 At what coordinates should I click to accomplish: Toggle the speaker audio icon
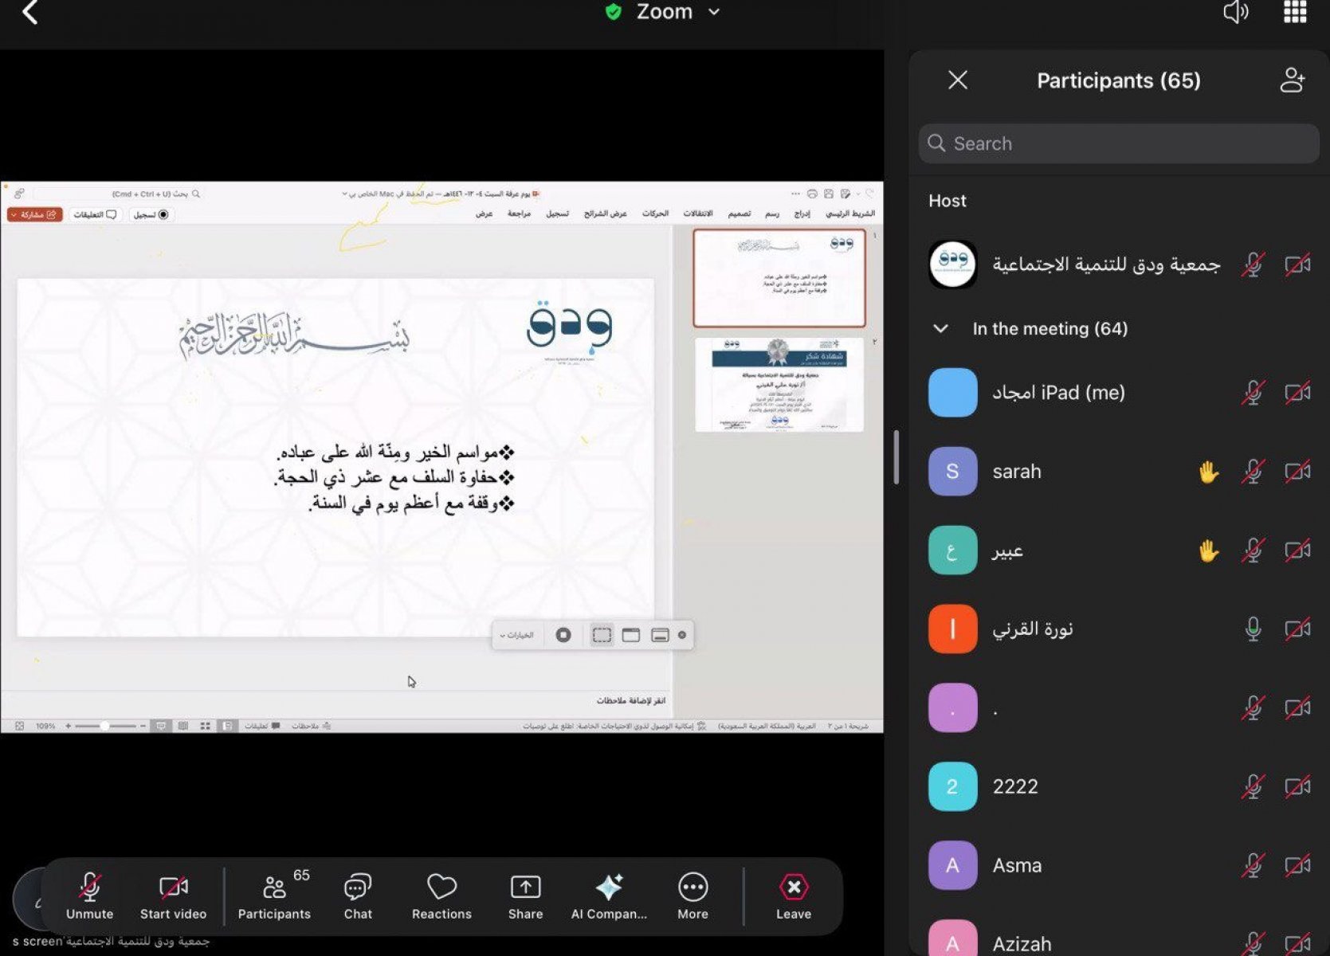pos(1235,12)
